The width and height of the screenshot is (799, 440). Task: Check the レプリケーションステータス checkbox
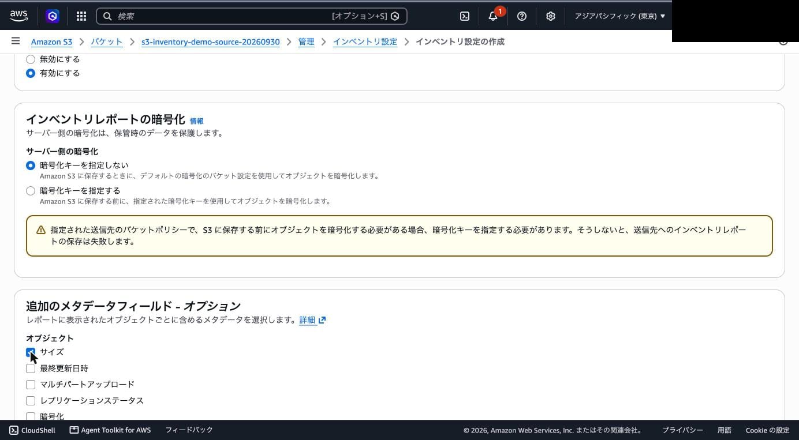point(31,401)
